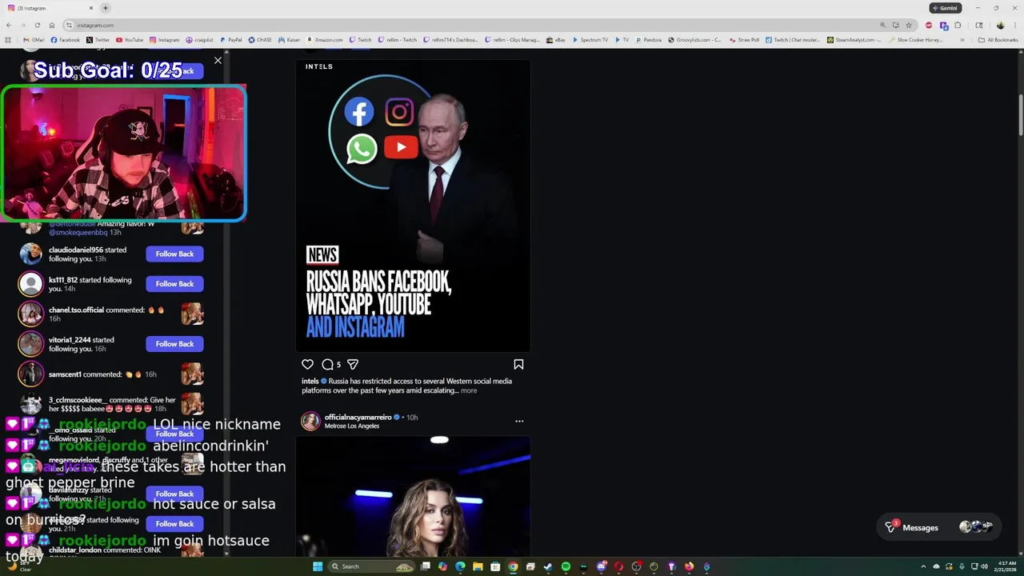This screenshot has height=576, width=1024.
Task: Open officialnacyamarreiro profile avatar
Action: tap(310, 421)
